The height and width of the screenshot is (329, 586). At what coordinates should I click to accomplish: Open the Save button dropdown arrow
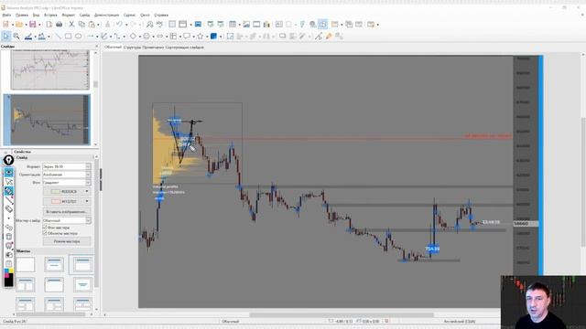pyautogui.click(x=39, y=25)
